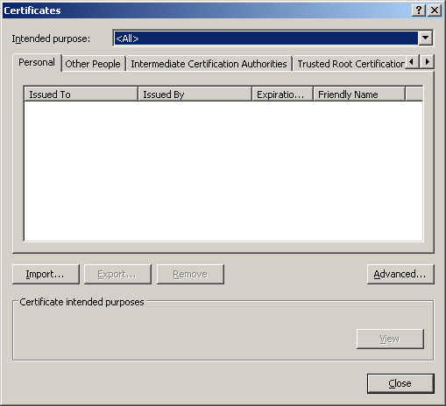446x406 pixels.
Task: Open Intermediate Certification Authorities tab
Action: [x=209, y=64]
